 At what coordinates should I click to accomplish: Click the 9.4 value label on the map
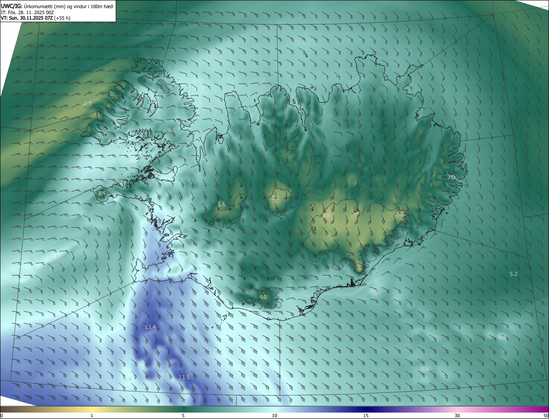pyautogui.click(x=200, y=84)
